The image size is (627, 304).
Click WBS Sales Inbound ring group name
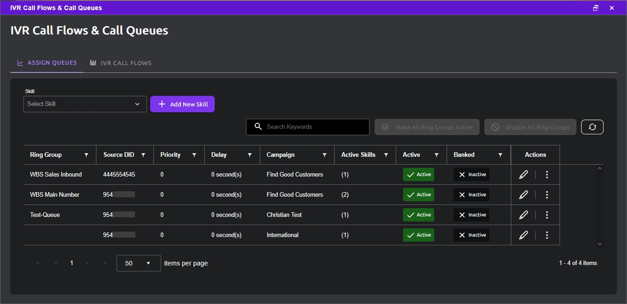(56, 175)
